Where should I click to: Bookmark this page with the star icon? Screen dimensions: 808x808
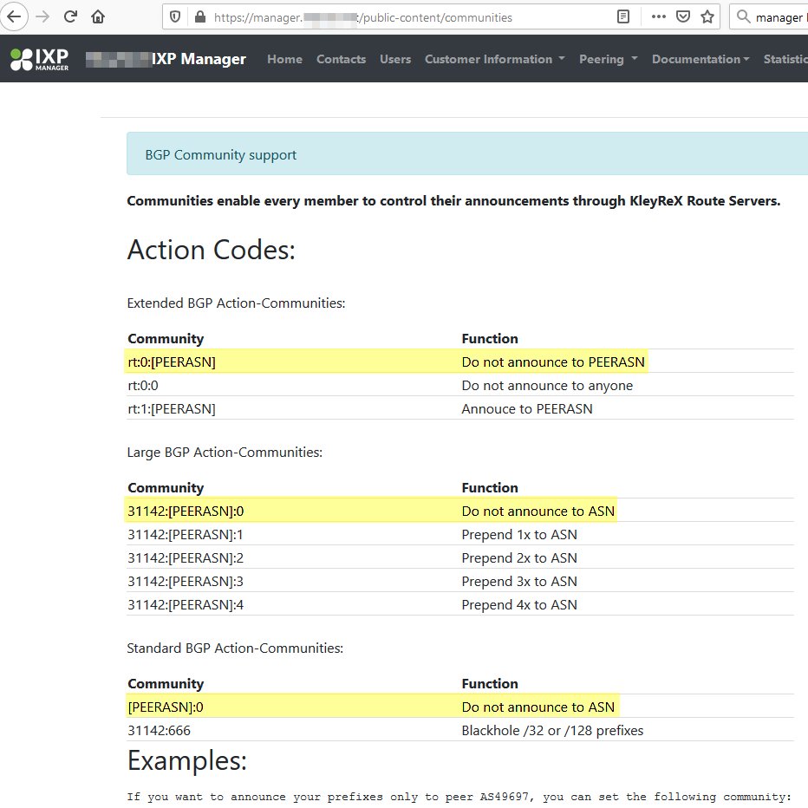click(707, 16)
